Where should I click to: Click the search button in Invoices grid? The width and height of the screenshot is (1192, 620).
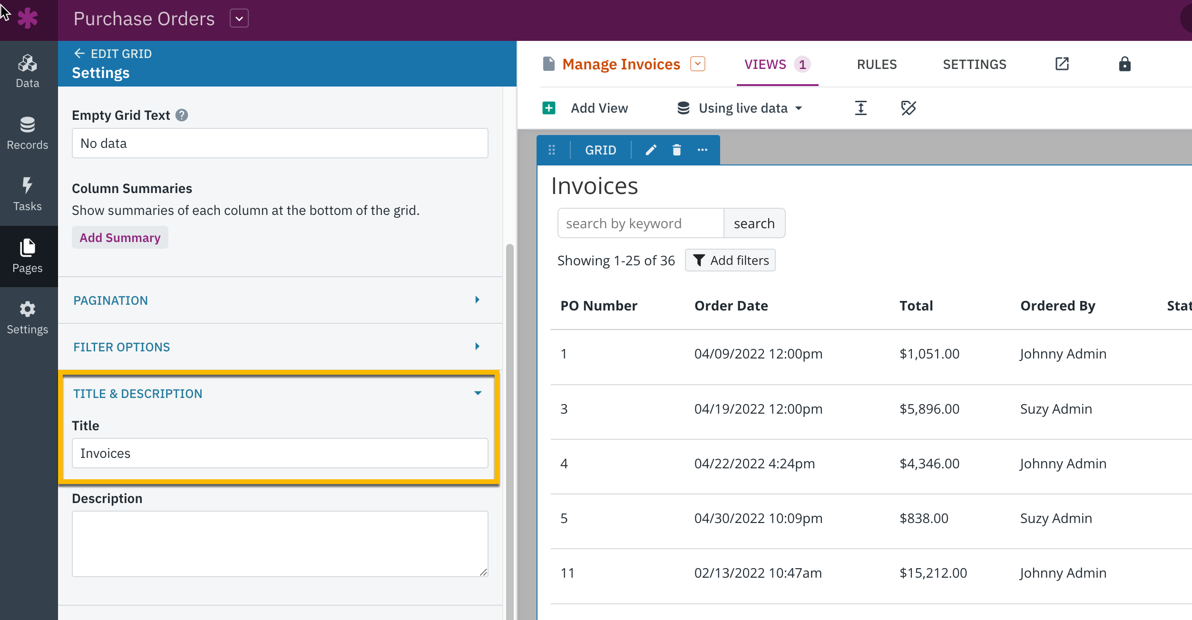point(754,223)
